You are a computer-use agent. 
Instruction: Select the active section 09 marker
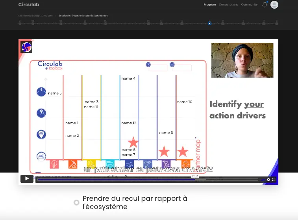click(210, 24)
